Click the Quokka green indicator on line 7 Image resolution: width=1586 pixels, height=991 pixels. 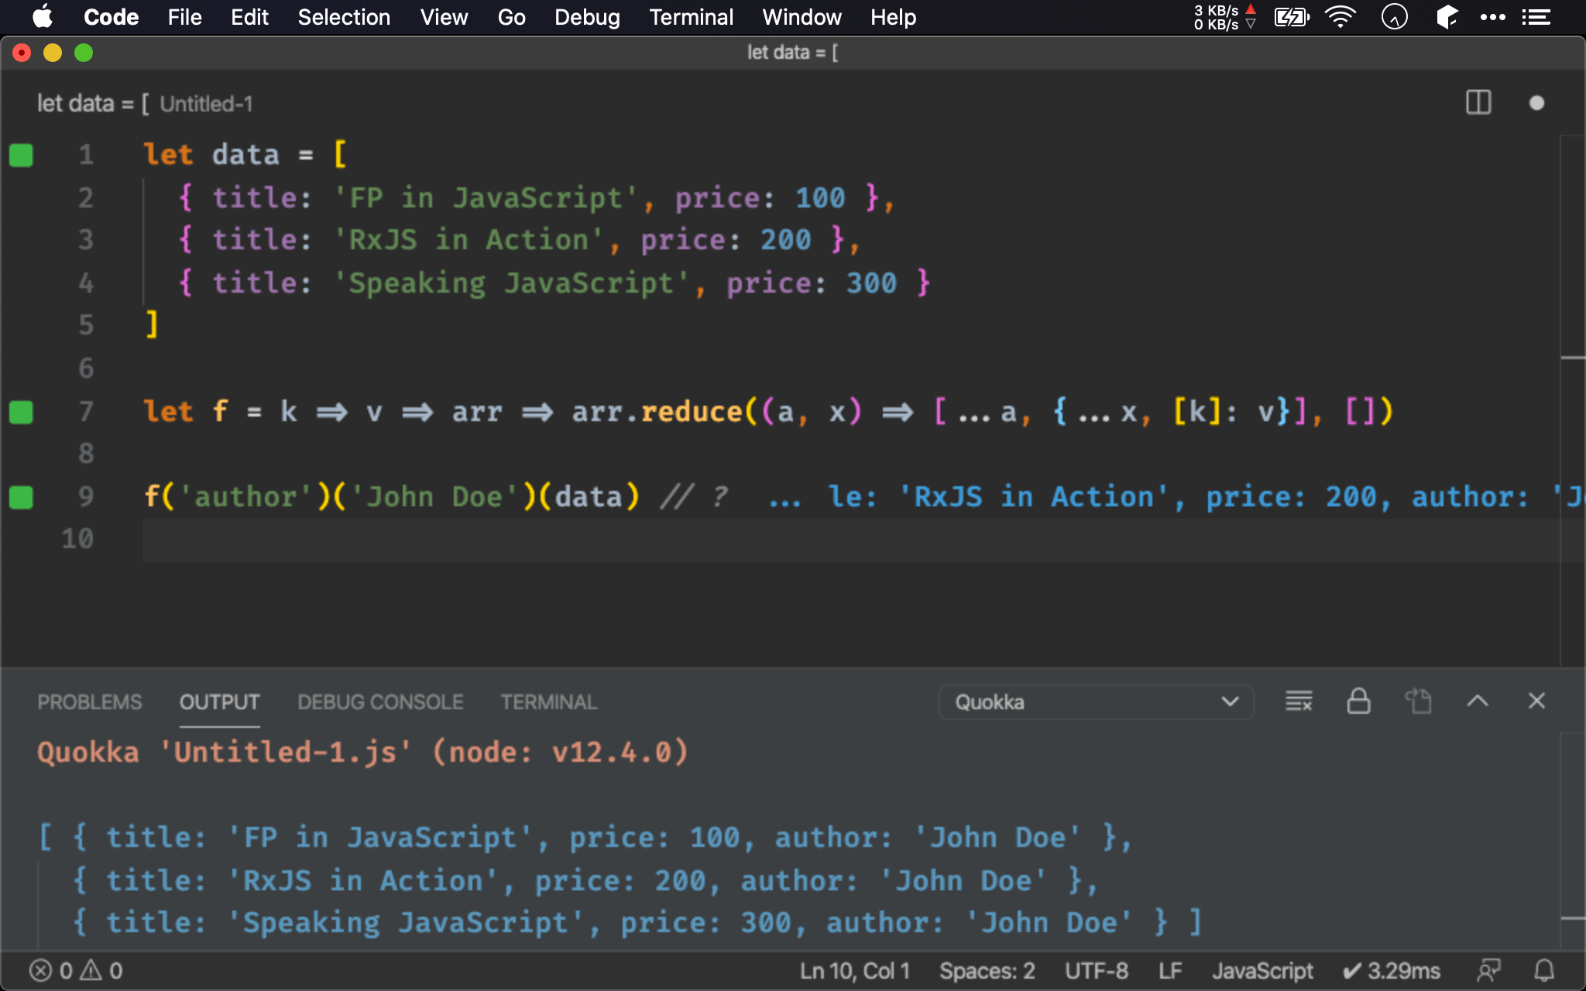(x=22, y=412)
